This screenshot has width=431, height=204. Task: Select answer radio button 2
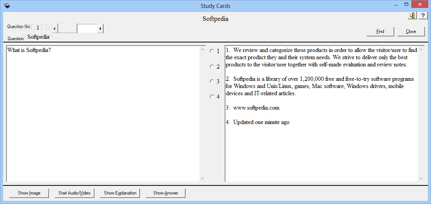[212, 66]
